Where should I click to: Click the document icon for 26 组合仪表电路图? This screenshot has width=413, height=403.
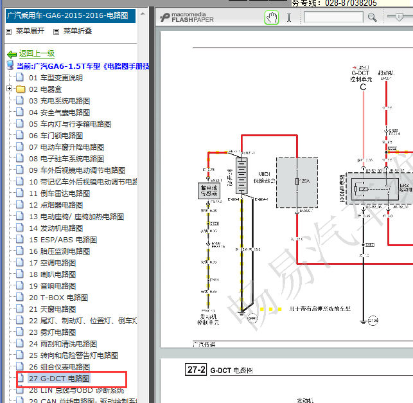tap(20, 366)
